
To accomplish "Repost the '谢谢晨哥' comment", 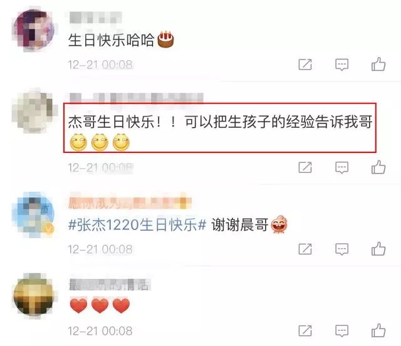I will (305, 249).
